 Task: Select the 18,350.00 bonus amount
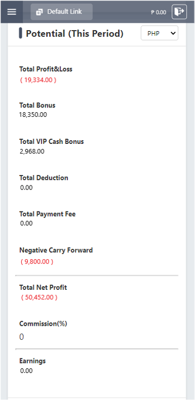click(33, 114)
